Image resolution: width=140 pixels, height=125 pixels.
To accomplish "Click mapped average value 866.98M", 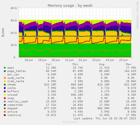I will (x=103, y=108).
